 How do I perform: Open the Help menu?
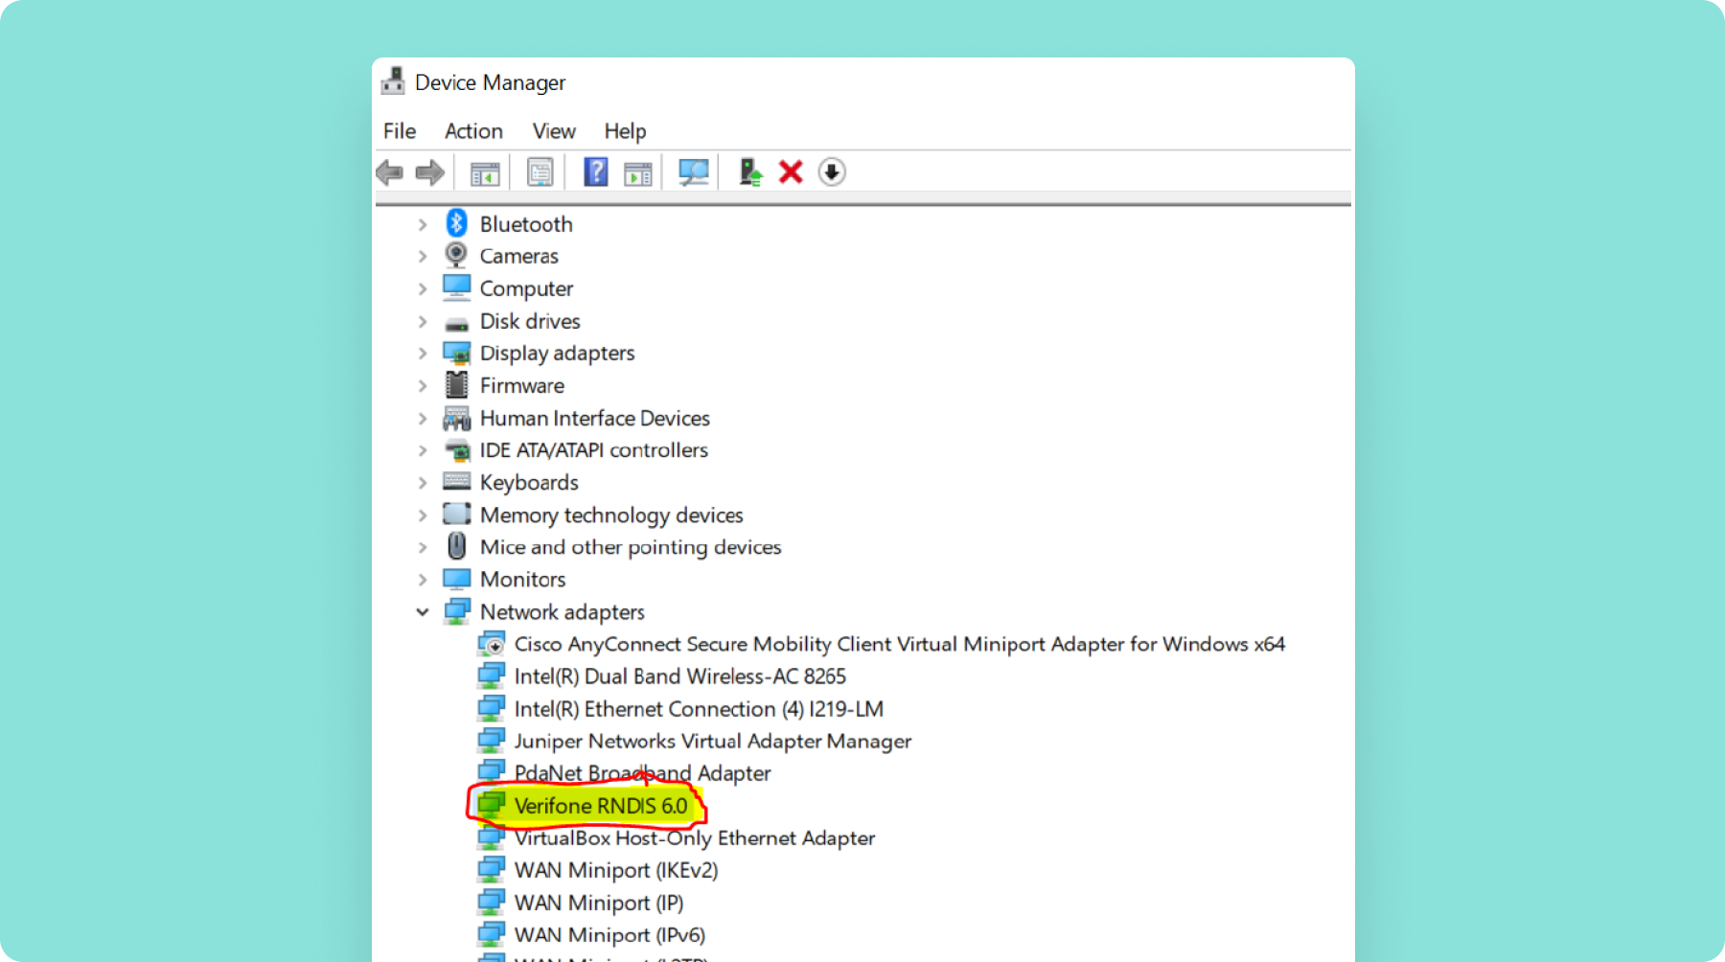[625, 130]
